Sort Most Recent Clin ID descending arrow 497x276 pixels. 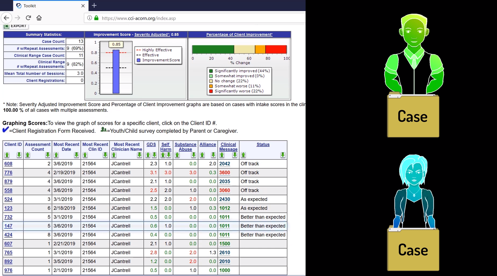(105, 155)
